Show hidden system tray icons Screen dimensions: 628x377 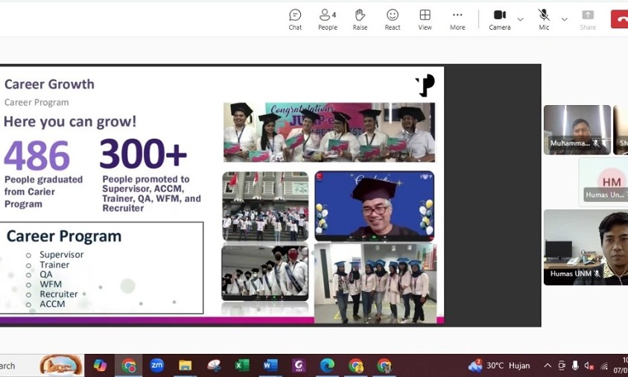[x=548, y=366]
